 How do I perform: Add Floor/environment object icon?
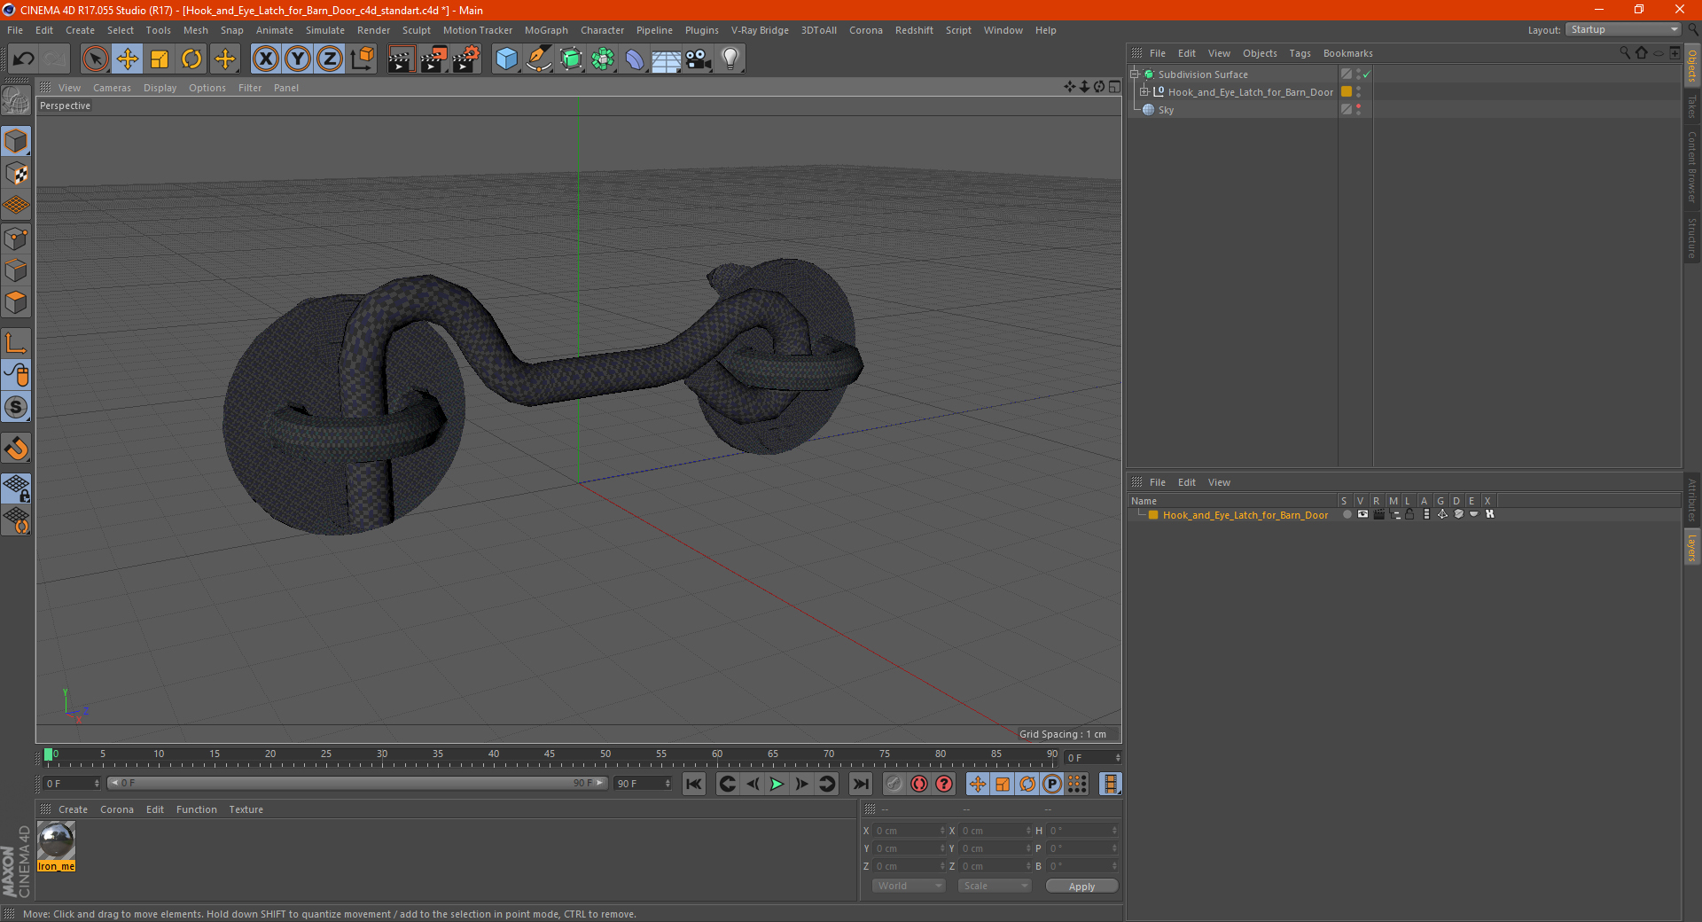(x=666, y=59)
